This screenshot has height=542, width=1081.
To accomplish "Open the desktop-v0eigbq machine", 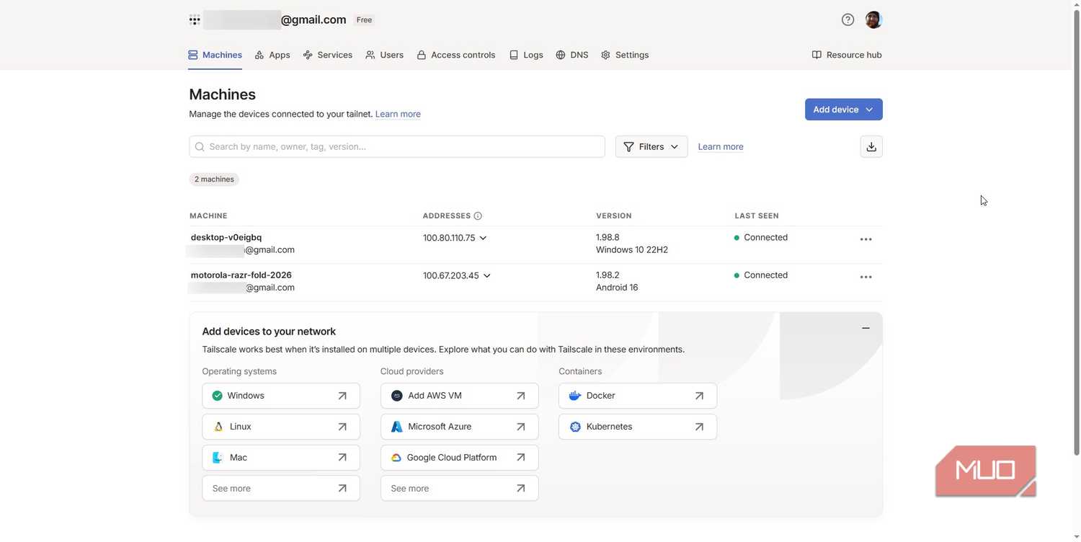I will (x=226, y=237).
